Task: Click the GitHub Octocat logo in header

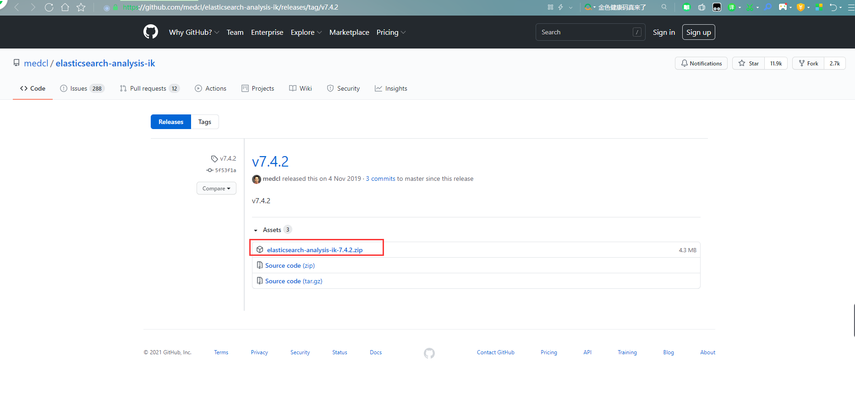Action: [x=151, y=32]
